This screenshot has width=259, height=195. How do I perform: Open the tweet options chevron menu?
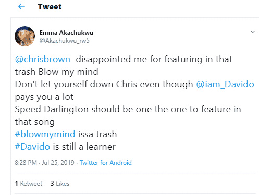(x=253, y=32)
